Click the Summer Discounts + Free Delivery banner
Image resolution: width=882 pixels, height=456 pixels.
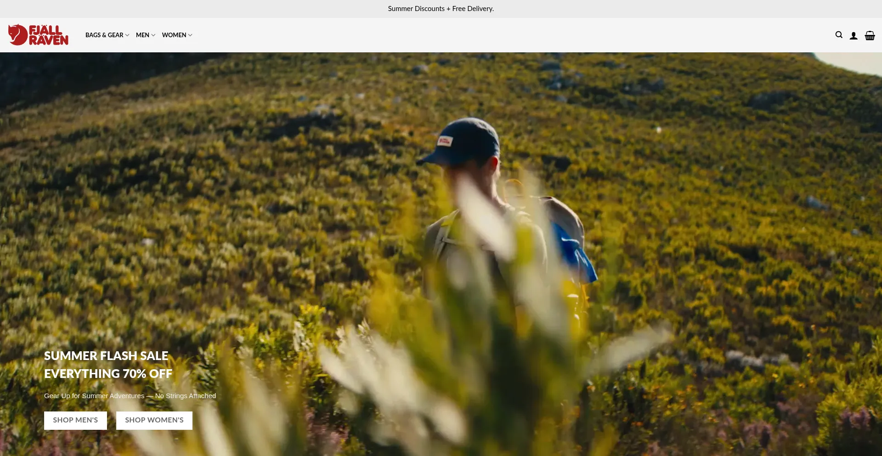(441, 9)
